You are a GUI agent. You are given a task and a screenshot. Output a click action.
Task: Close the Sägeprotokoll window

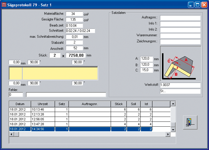[x=204, y=5]
